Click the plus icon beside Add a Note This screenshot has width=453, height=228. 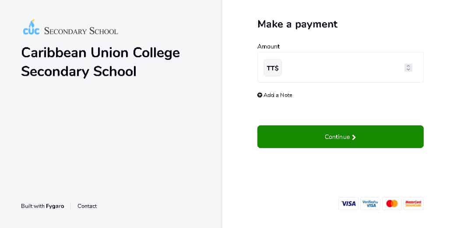(260, 95)
